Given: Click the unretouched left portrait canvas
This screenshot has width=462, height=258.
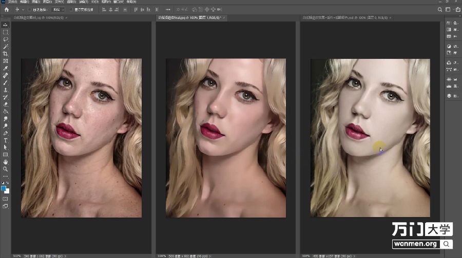Looking at the screenshot, I should [81, 138].
